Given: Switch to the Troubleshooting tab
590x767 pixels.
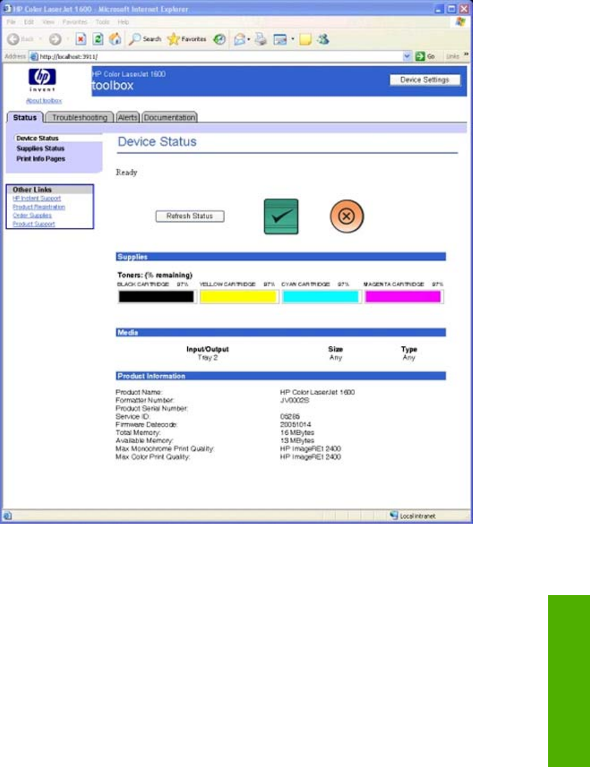Looking at the screenshot, I should point(80,117).
